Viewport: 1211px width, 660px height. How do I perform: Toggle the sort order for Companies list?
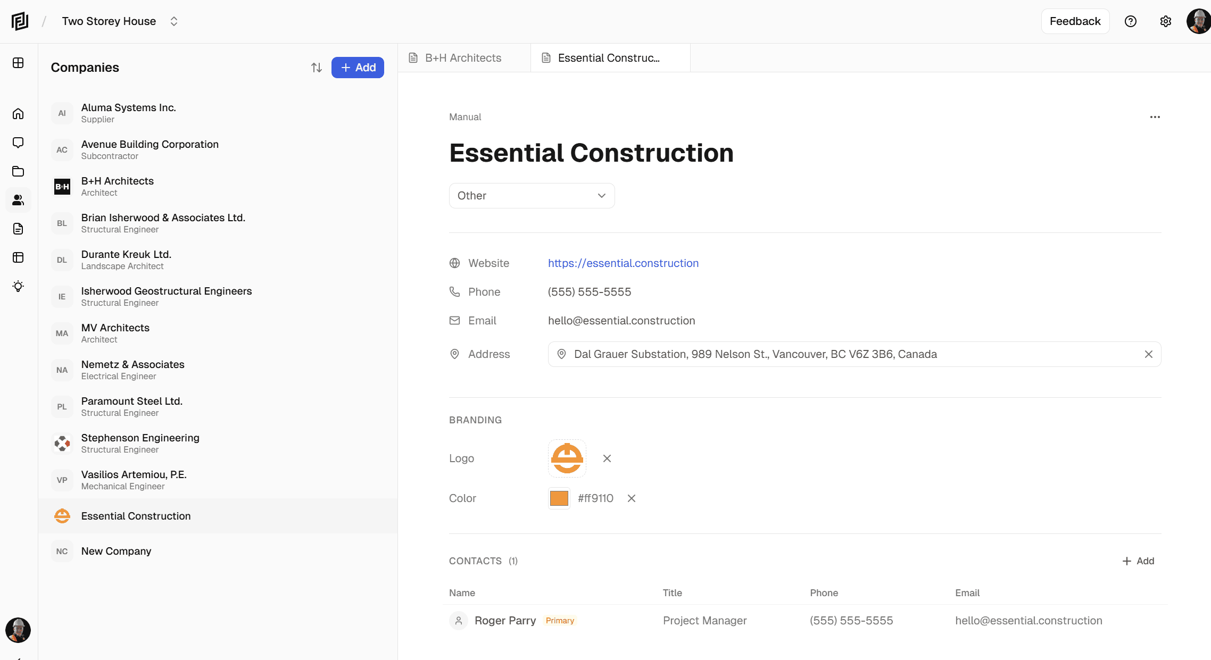coord(316,68)
